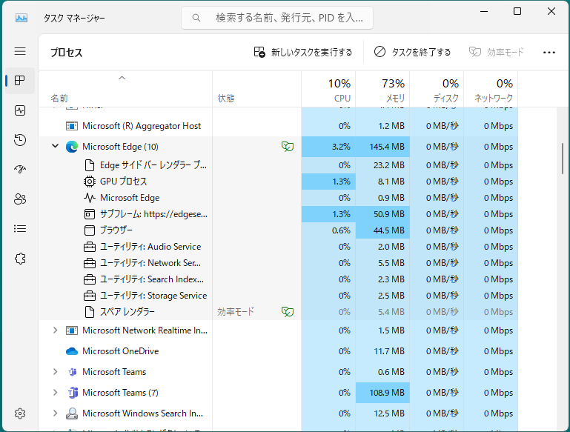Viewport: 570px width, 432px height.
Task: Click the efficiency leaf icon on Microsoft Edge row
Action: (287, 147)
